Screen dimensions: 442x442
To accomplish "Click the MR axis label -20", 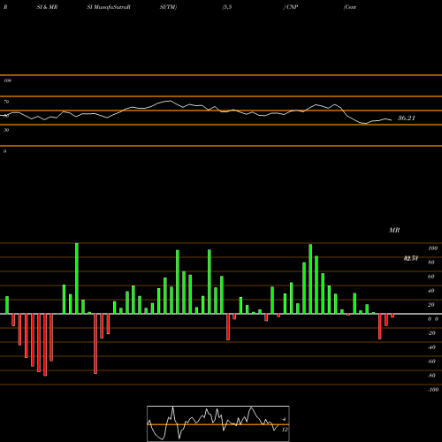I will pos(431,333).
